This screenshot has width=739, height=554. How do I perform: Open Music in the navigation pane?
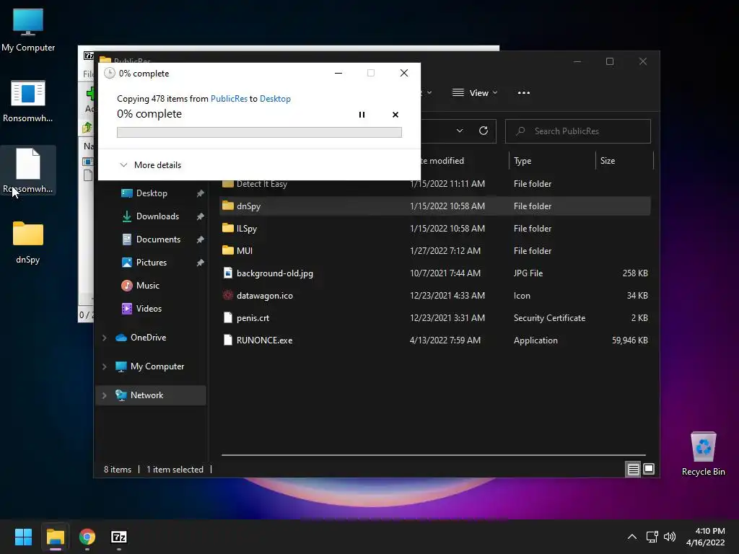(147, 286)
